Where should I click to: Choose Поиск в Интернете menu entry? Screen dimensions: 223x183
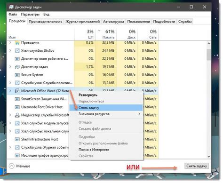(106, 150)
